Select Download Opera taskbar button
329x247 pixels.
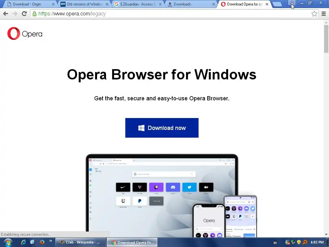click(x=132, y=242)
